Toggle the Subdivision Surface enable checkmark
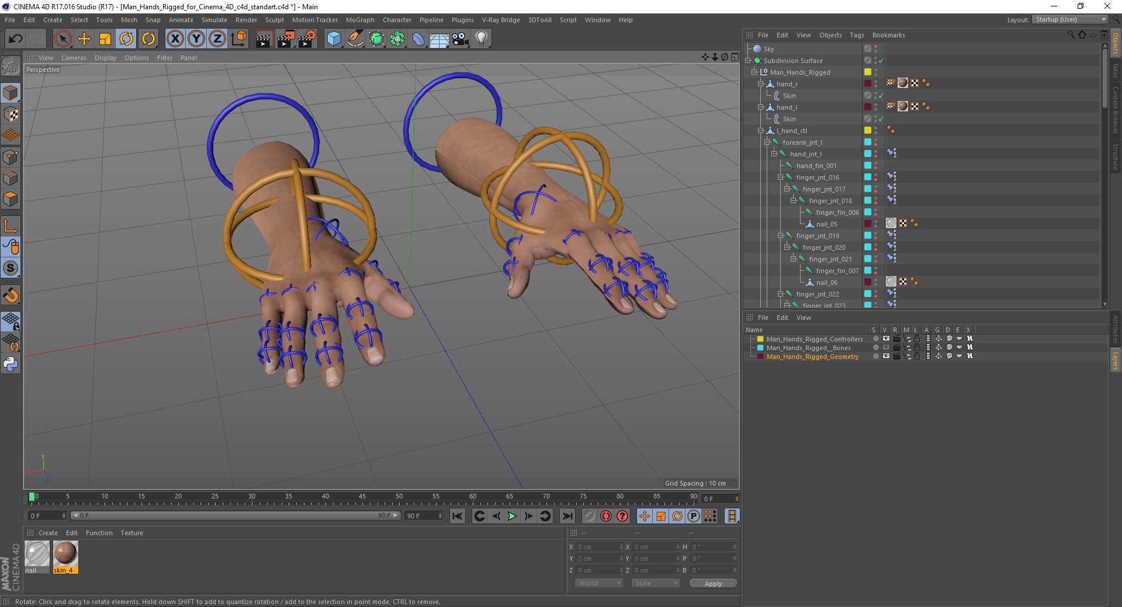 [881, 61]
